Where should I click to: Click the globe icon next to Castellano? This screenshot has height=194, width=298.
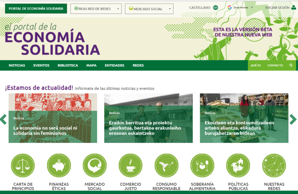point(216,8)
